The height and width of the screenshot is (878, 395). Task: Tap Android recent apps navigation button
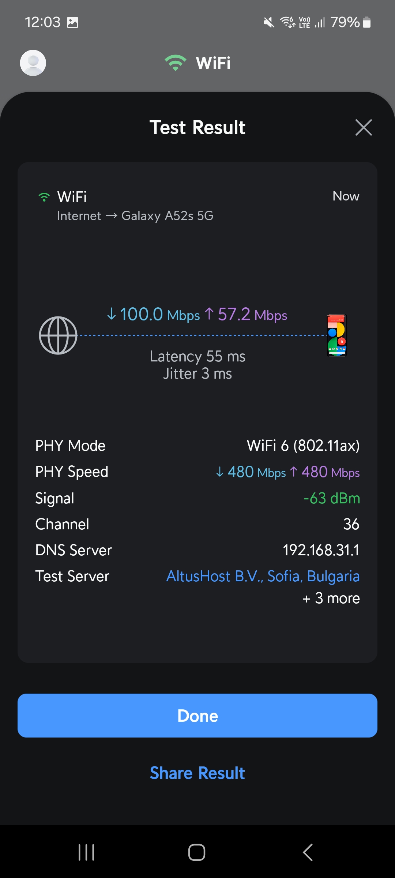point(87,852)
